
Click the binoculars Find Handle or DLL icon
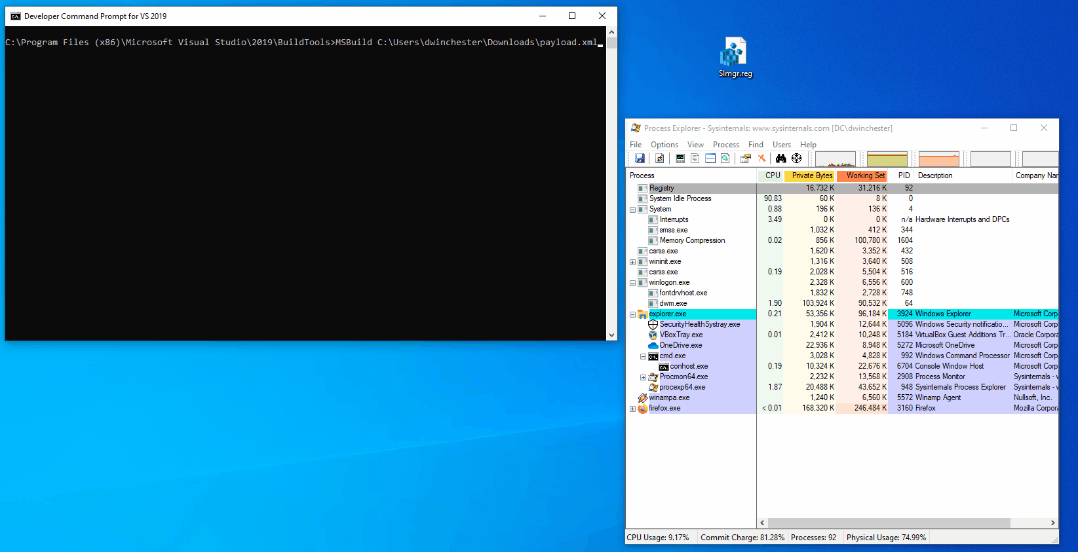[780, 158]
